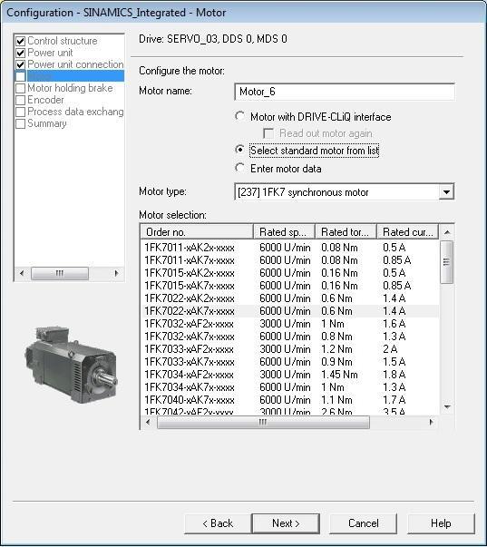This screenshot has width=487, height=547.
Task: Click in the Motor name field
Action: pos(345,92)
